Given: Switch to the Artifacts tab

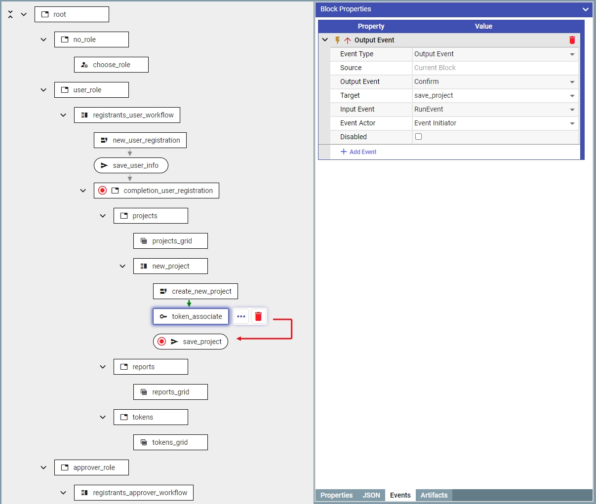Looking at the screenshot, I should (434, 495).
